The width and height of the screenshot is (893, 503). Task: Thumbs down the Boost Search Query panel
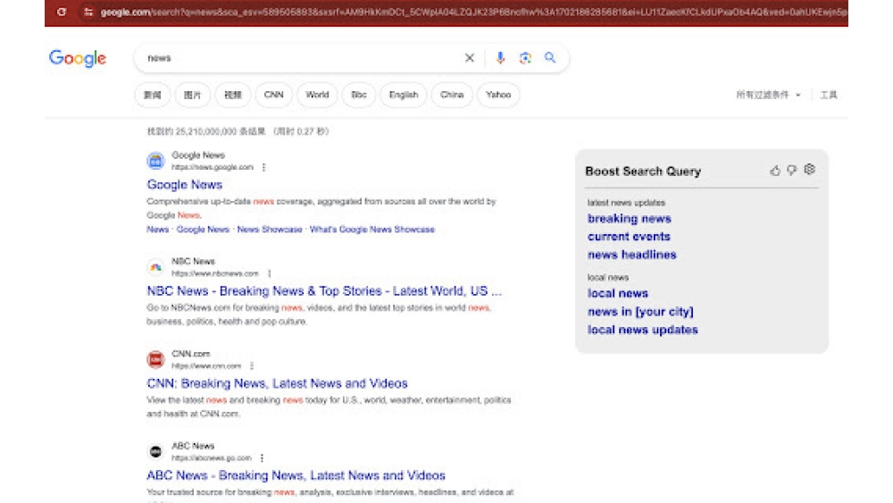791,171
